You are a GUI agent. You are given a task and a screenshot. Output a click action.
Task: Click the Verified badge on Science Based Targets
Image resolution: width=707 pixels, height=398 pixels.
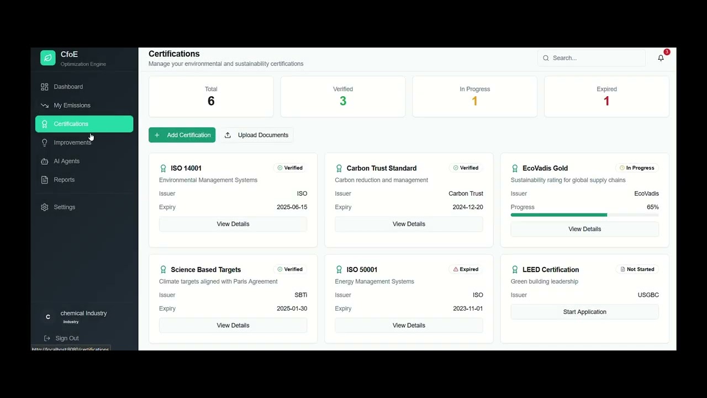pos(290,269)
